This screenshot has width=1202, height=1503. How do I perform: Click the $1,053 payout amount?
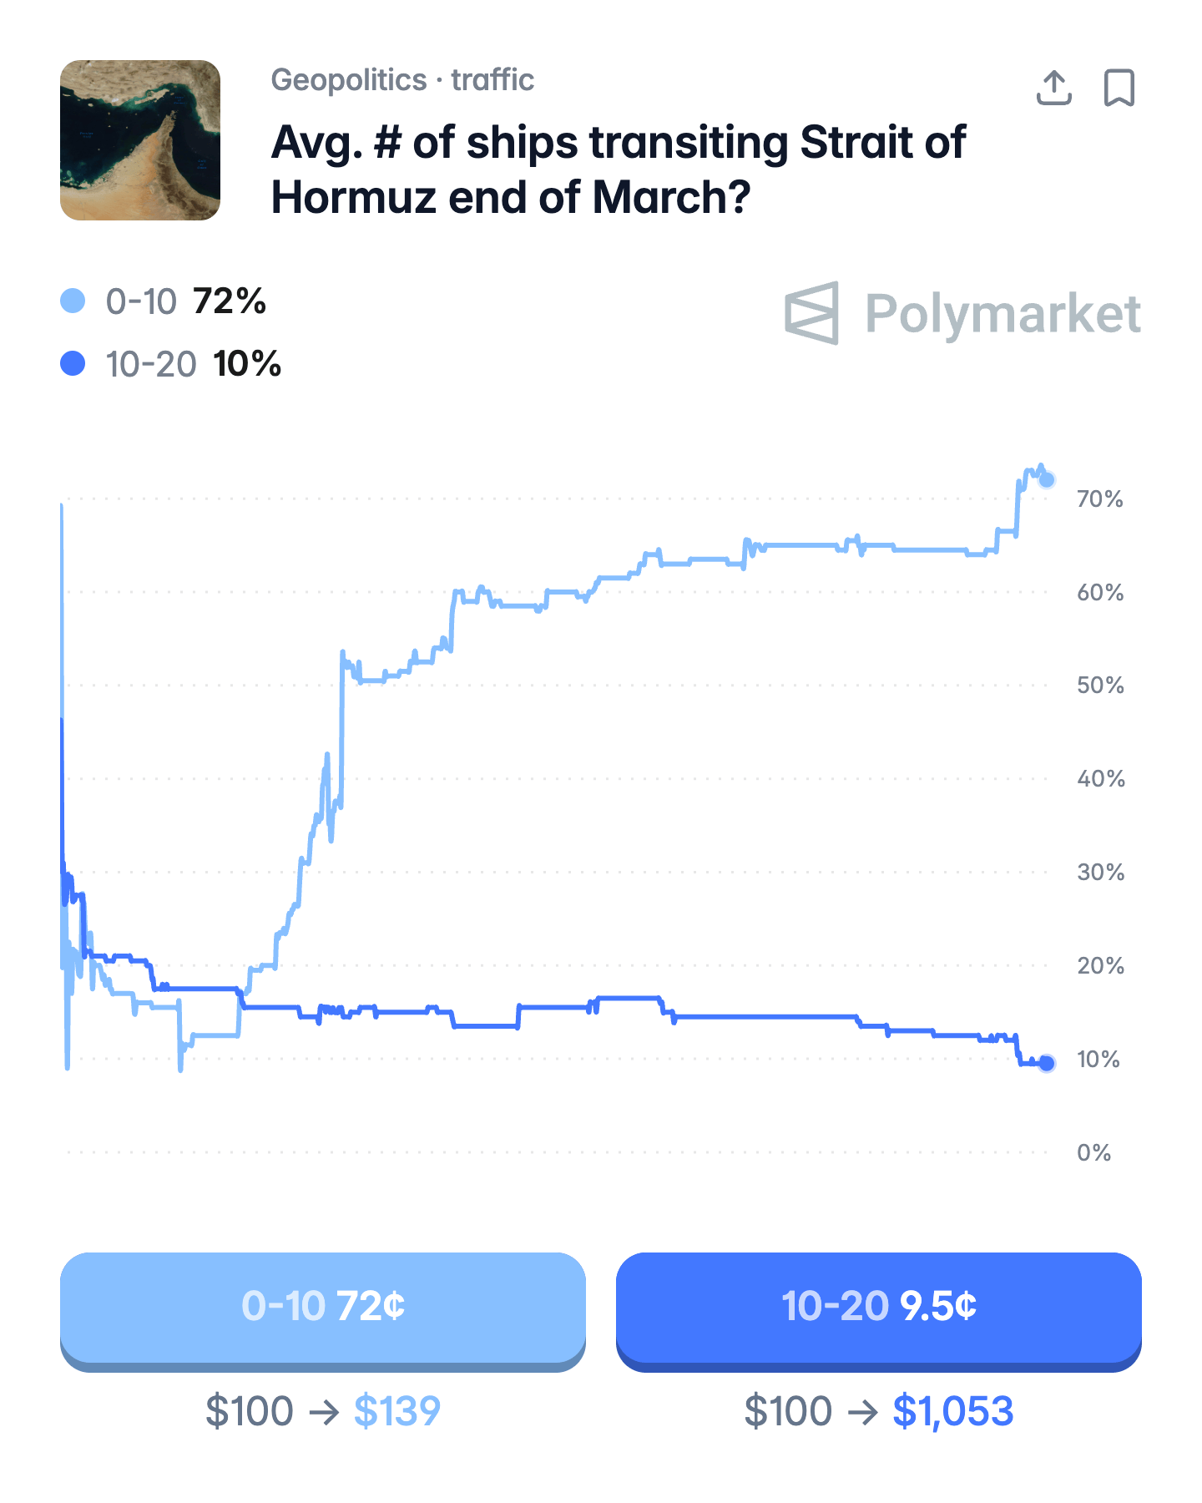(952, 1411)
